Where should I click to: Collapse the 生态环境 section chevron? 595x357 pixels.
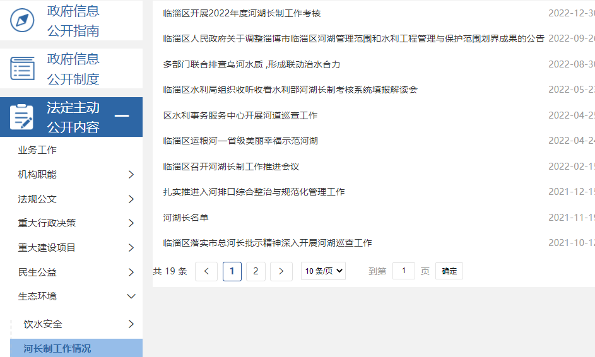pyautogui.click(x=131, y=296)
